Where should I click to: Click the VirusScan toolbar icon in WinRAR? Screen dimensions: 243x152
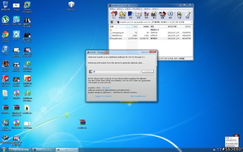click(179, 15)
